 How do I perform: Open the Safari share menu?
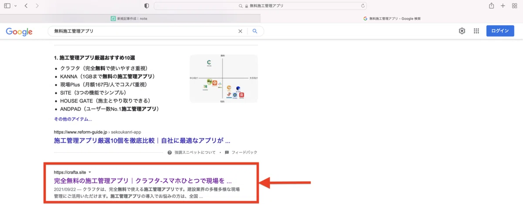click(x=491, y=6)
